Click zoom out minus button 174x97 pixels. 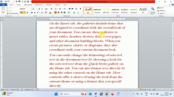pyautogui.click(x=158, y=90)
